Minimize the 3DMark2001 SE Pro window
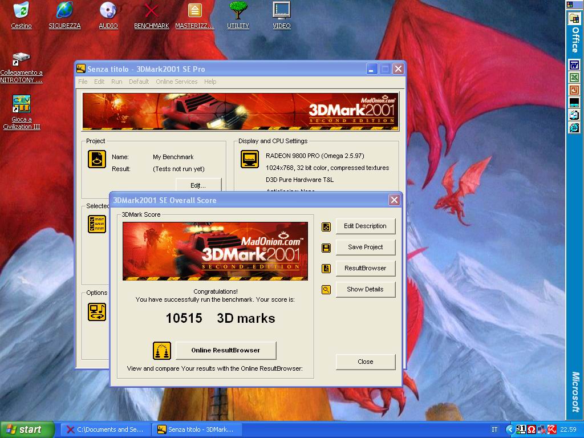This screenshot has width=584, height=438. pos(372,69)
